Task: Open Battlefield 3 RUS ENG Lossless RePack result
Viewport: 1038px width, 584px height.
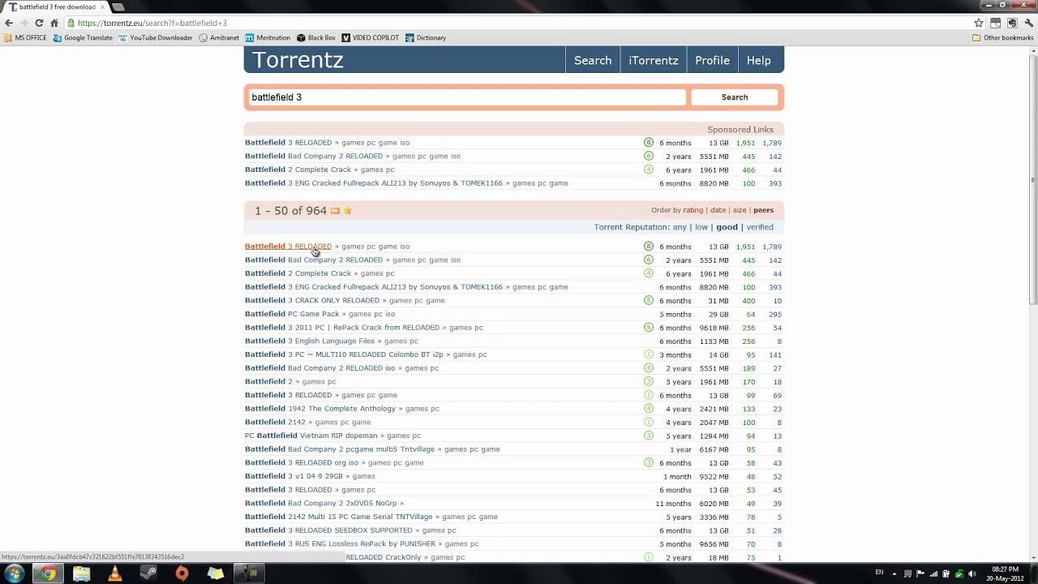Action: (340, 543)
